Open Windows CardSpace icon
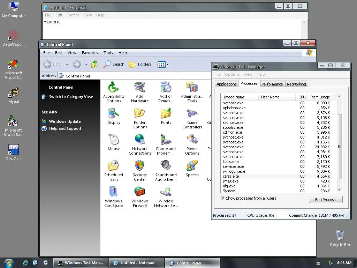The image size is (357, 268). pos(114,197)
